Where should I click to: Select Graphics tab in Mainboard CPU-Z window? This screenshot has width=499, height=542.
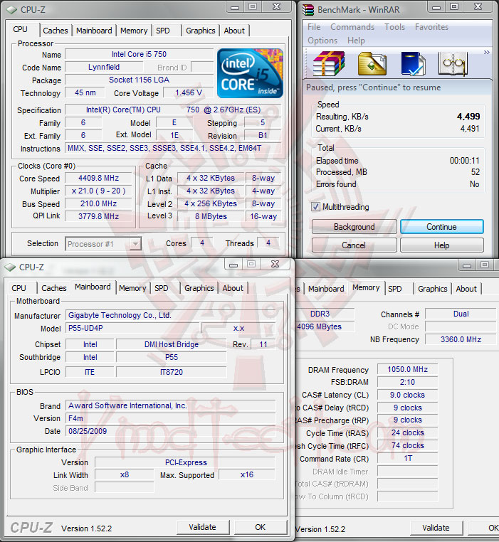point(199,288)
